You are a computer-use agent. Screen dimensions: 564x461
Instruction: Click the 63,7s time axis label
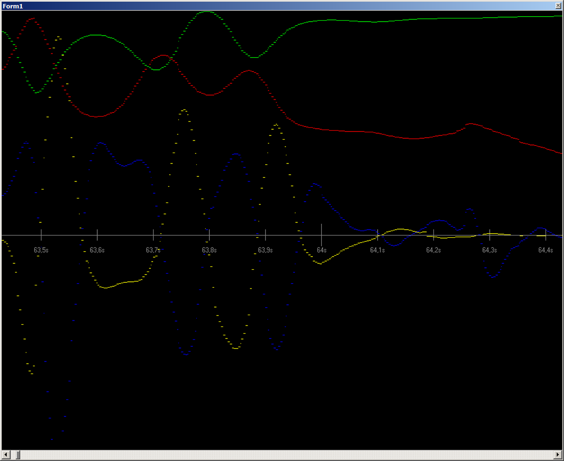pos(153,250)
